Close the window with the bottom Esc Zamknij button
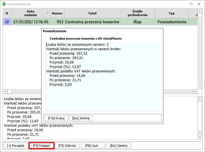The height and width of the screenshot is (152, 205). pos(119,146)
